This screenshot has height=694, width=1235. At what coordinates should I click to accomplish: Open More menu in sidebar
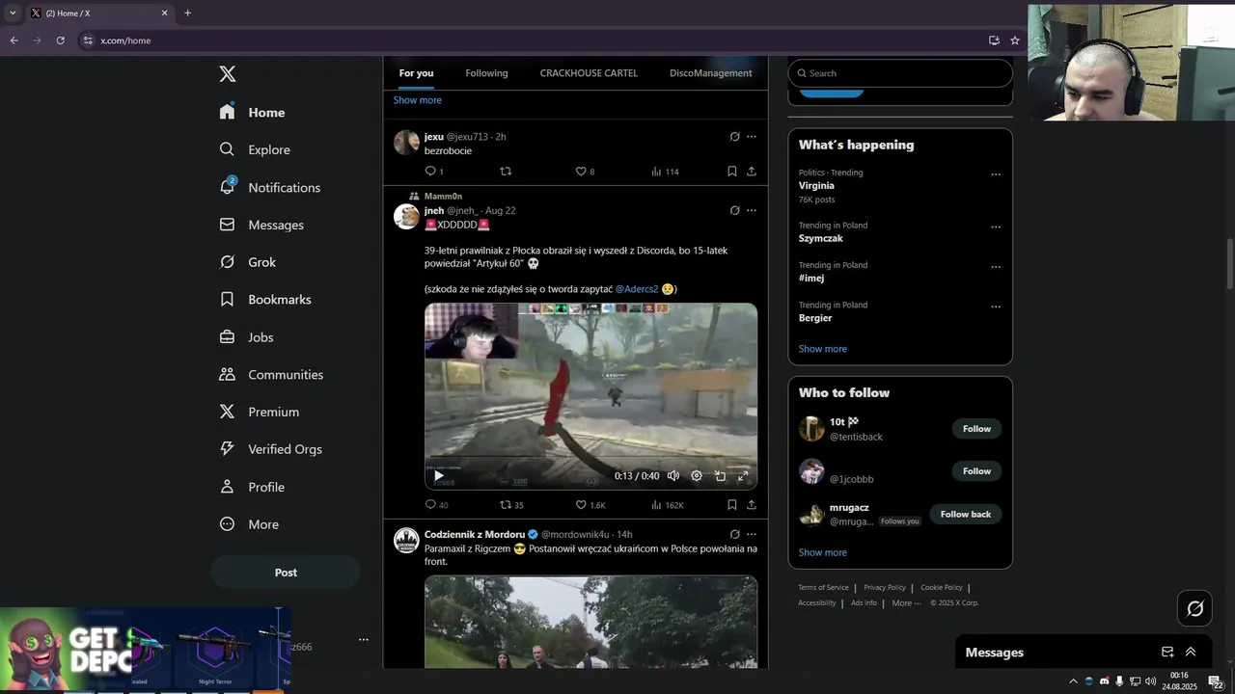pyautogui.click(x=249, y=524)
